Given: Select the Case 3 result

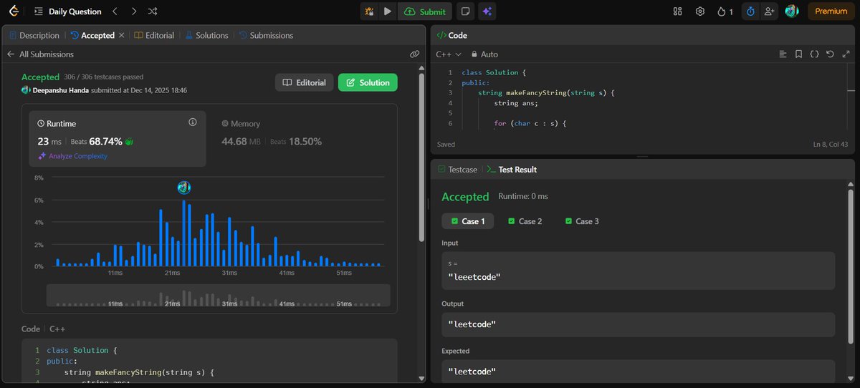Looking at the screenshot, I should pyautogui.click(x=582, y=221).
